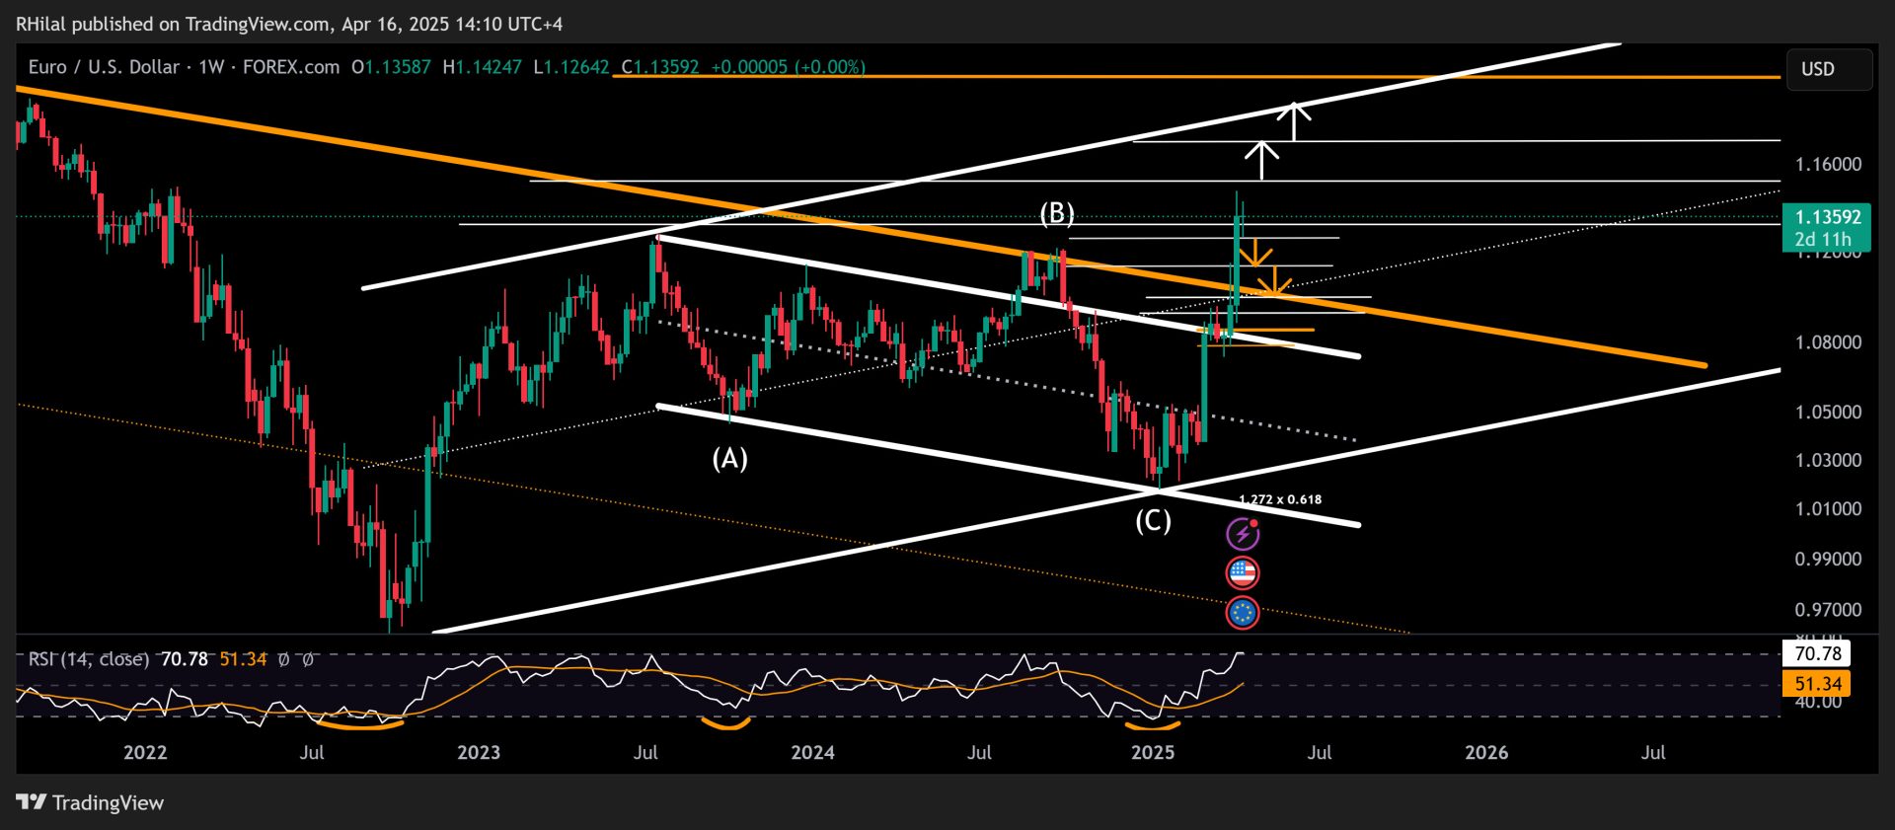Click the open value O1.13587
The width and height of the screenshot is (1895, 830).
(391, 67)
